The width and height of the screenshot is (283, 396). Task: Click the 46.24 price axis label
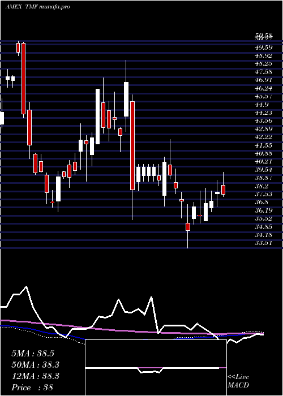pos(263,88)
